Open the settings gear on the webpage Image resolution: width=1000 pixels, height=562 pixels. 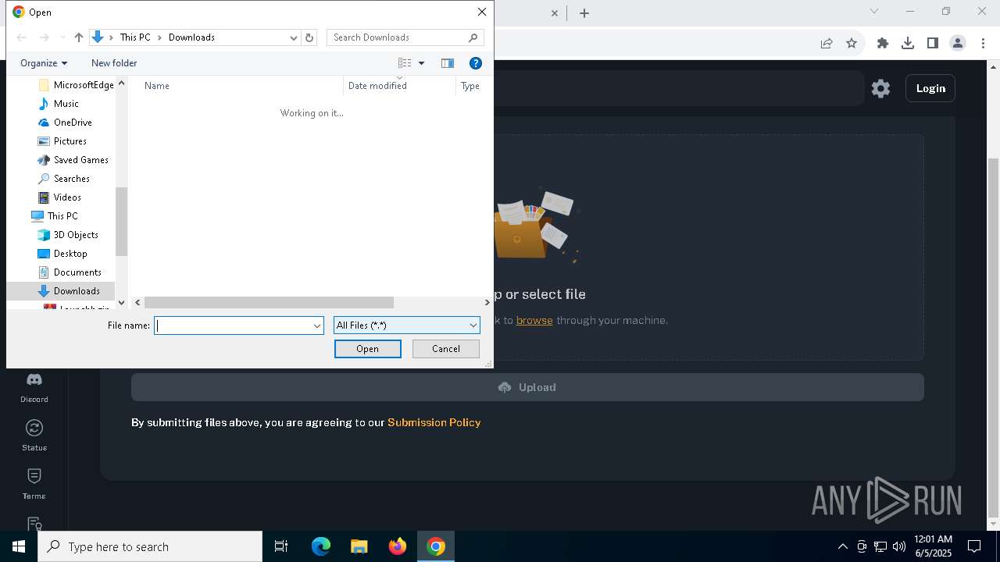coord(880,88)
